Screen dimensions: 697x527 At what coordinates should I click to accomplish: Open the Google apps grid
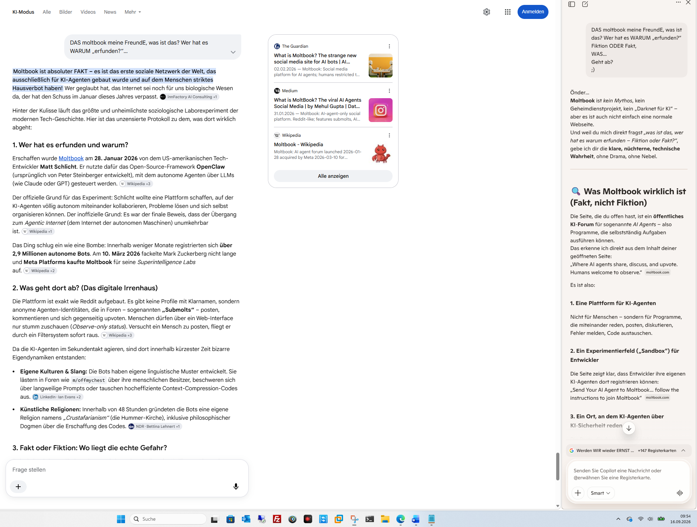[x=507, y=12]
